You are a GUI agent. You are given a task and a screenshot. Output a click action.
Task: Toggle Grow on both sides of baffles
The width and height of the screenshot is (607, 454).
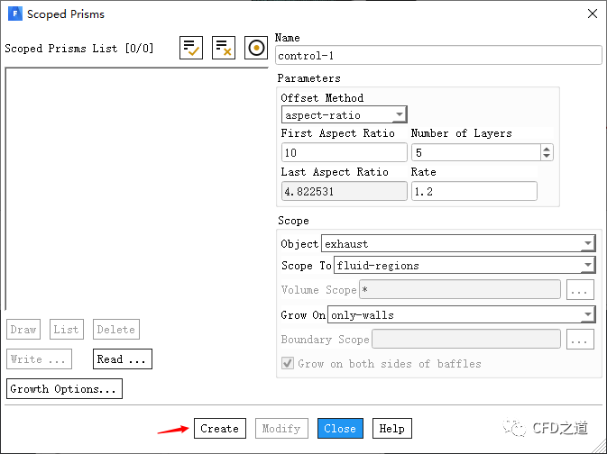pyautogui.click(x=287, y=364)
